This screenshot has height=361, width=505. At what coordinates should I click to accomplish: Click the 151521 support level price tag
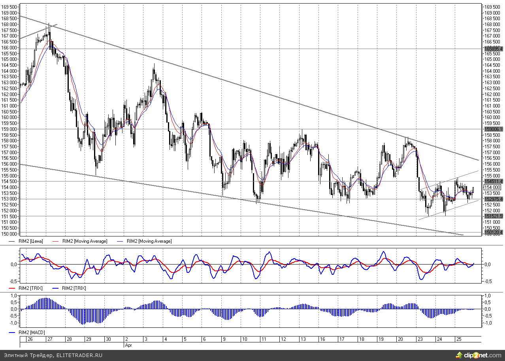point(493,216)
